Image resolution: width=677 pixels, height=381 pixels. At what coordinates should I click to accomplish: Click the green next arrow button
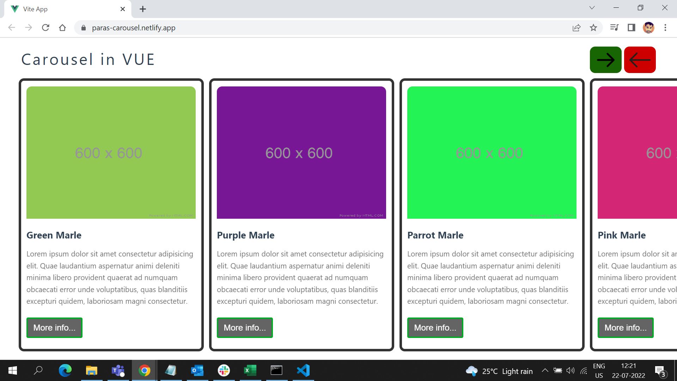605,60
